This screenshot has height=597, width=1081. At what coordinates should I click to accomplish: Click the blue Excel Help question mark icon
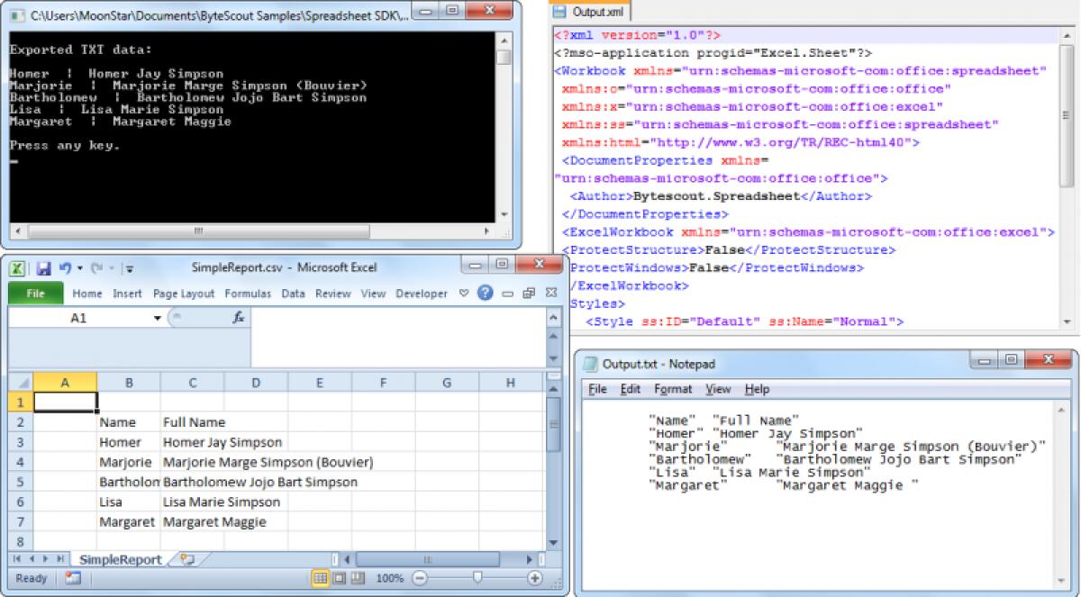485,293
